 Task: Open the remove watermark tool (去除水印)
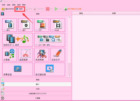58,55
